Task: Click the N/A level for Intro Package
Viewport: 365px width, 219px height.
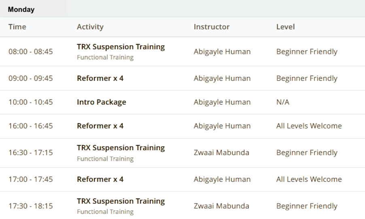Action: click(x=283, y=102)
